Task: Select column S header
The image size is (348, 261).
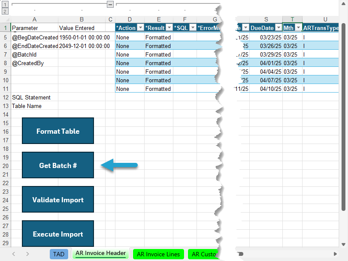Action: point(266,19)
